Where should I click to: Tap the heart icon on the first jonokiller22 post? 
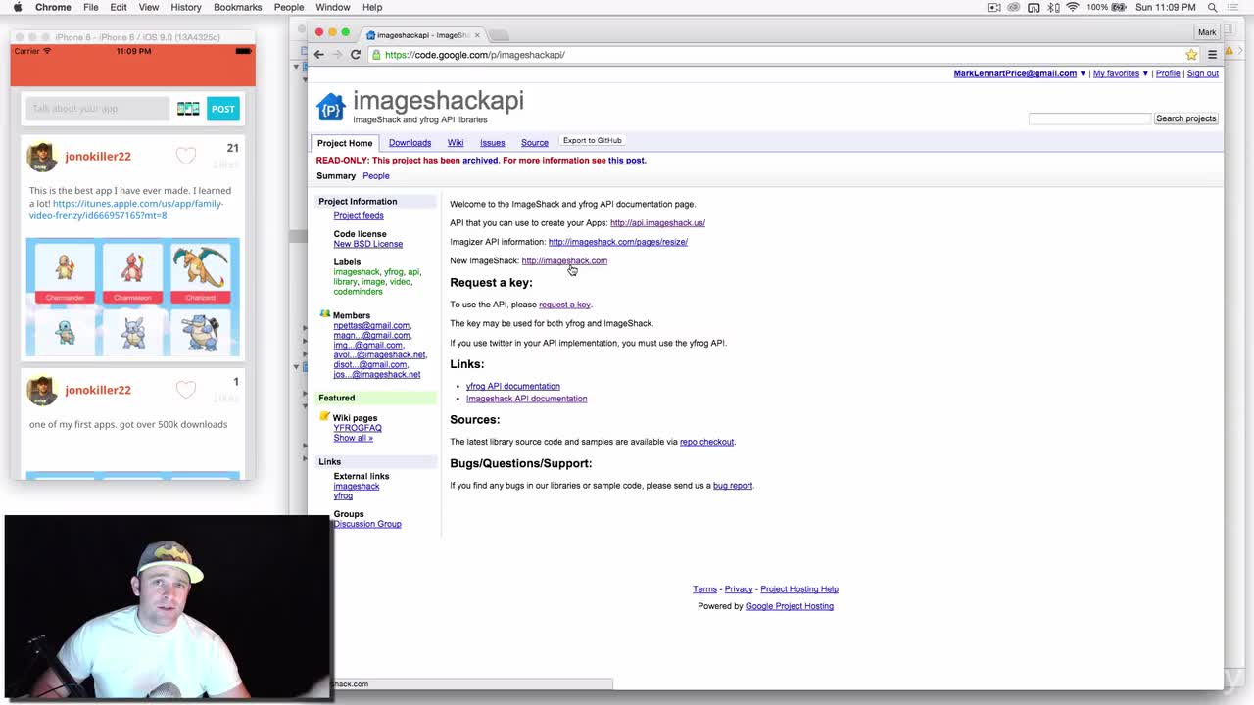[x=186, y=156]
